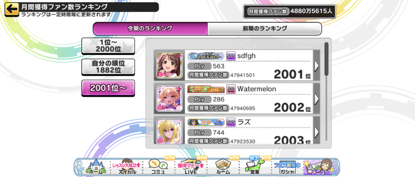Viewport: 415px width, 177px height.
Task: Jump to 自分の順位 1882位
Action: coord(108,67)
